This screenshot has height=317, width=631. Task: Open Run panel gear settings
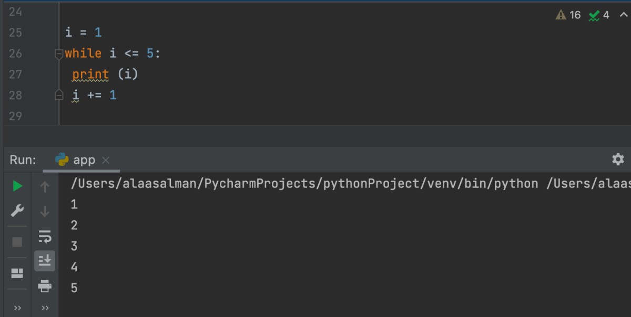pos(618,159)
